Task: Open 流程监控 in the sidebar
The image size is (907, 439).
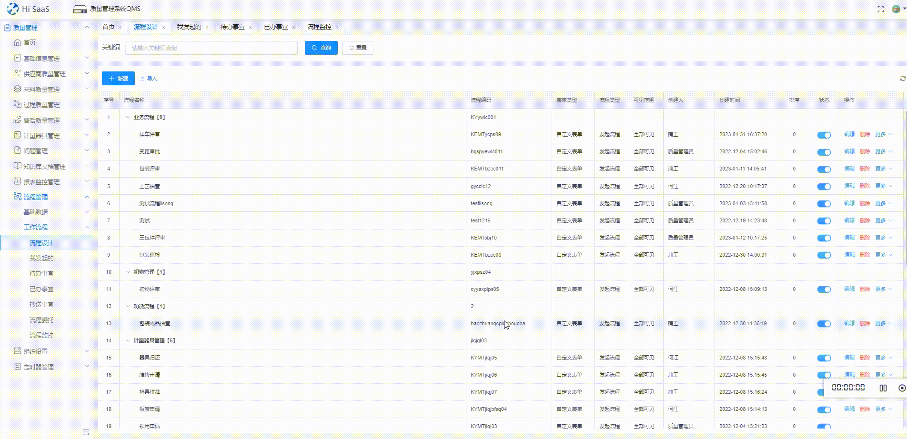Action: pyautogui.click(x=41, y=335)
